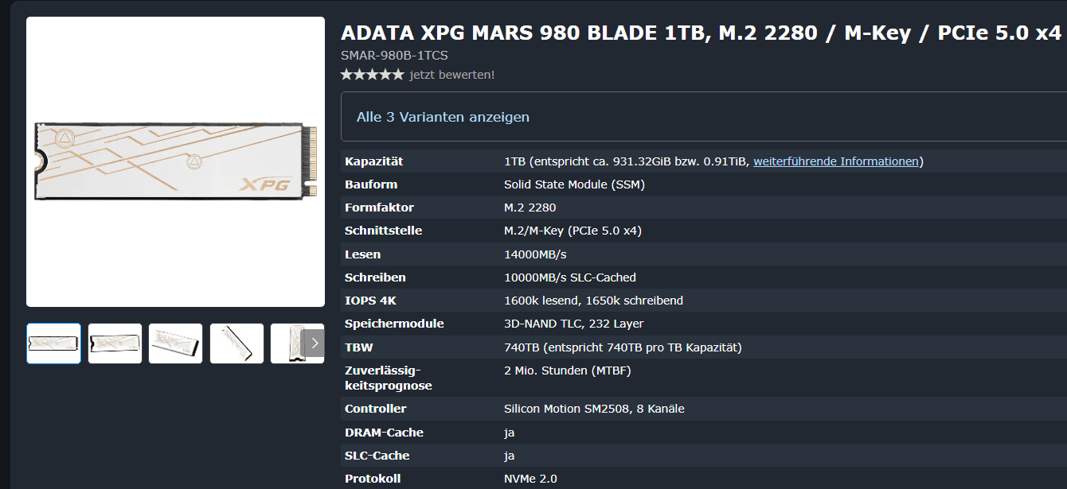
Task: Open the 'jetzt bewerten!' rating link
Action: (x=452, y=75)
